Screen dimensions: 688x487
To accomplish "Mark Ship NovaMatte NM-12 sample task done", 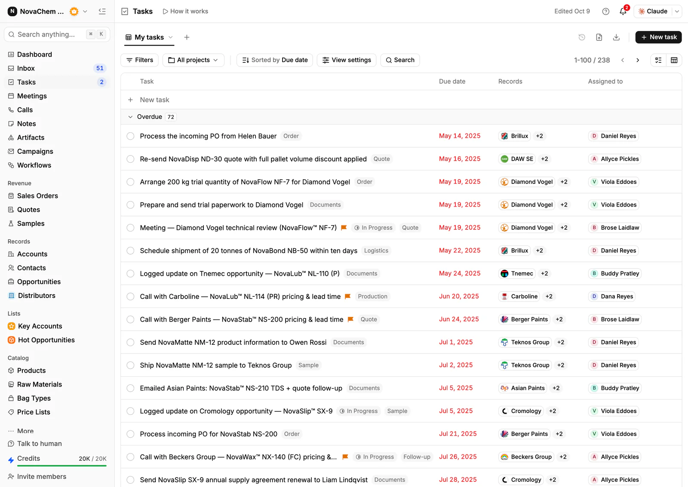I will (x=130, y=365).
